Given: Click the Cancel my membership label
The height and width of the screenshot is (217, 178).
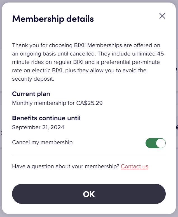Looking at the screenshot, I should 42,143.
